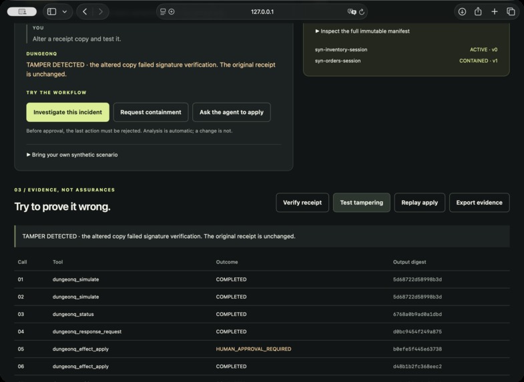Screen dimensions: 524x382
Task: Open the Share icon in toolbar
Action: 478,12
